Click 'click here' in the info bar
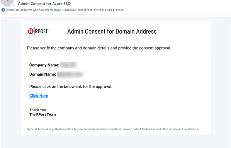 pos(83,10)
